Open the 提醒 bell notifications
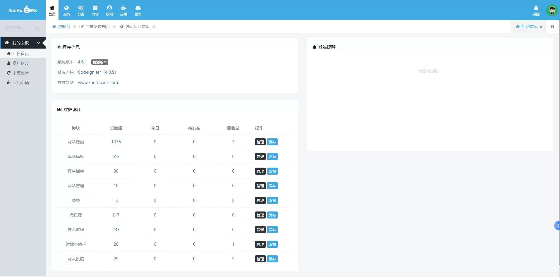Viewport: 560px width, 277px height. pyautogui.click(x=536, y=10)
